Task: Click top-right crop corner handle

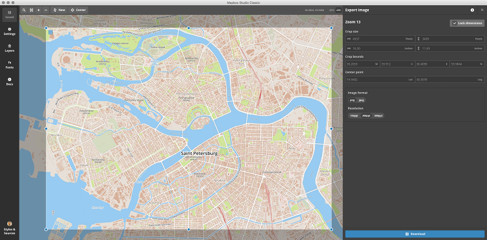Action: pos(331,28)
